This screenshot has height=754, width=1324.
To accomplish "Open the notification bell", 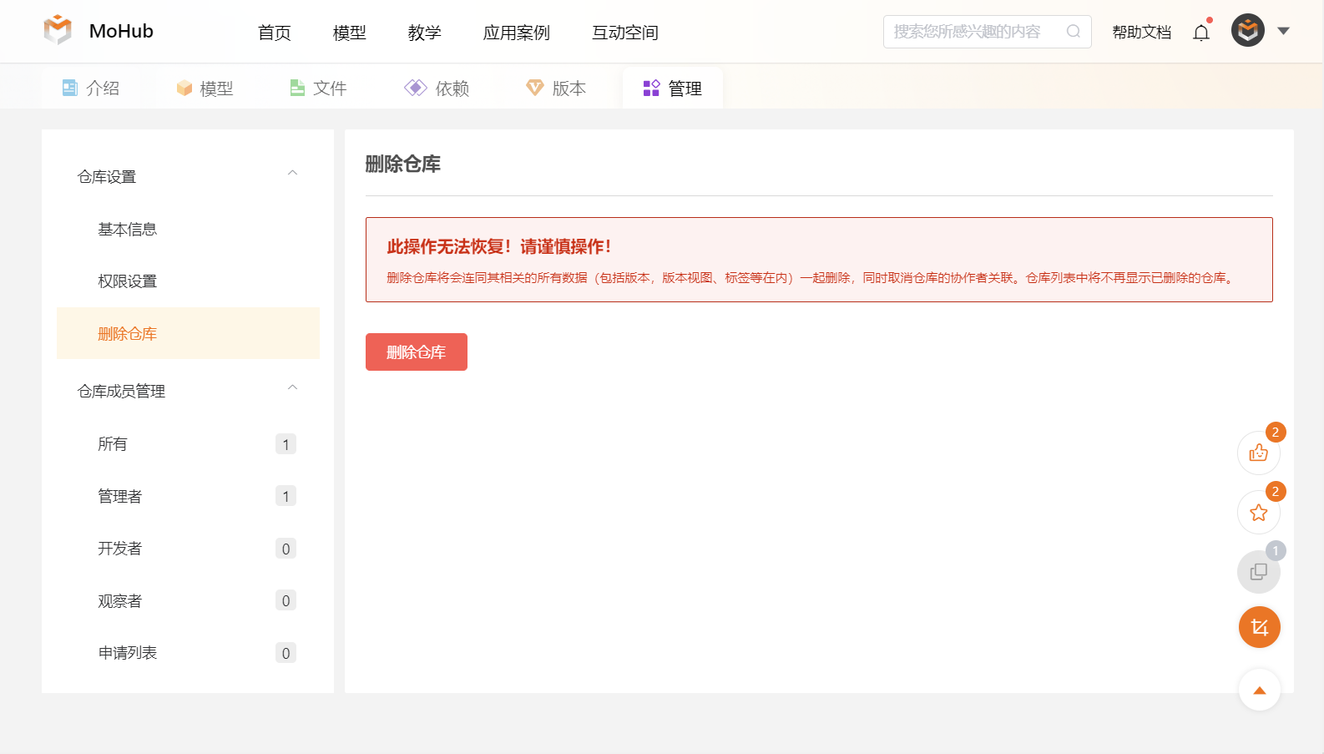I will click(1201, 32).
